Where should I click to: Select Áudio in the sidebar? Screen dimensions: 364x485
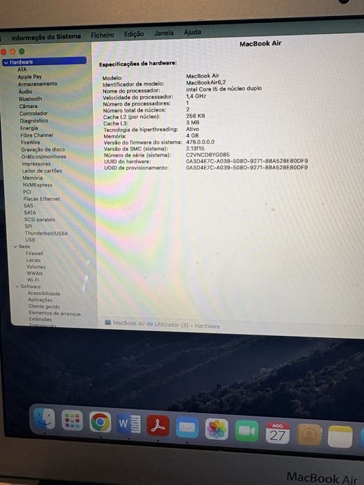pyautogui.click(x=25, y=91)
